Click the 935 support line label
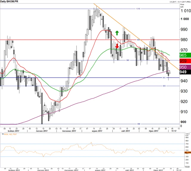191x171 pixels. pyautogui.click(x=164, y=86)
